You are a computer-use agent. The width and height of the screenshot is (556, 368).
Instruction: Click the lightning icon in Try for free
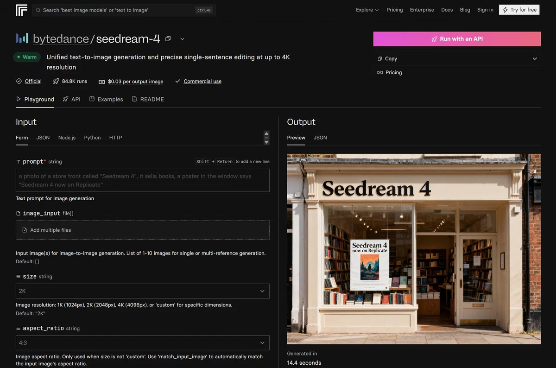point(505,10)
